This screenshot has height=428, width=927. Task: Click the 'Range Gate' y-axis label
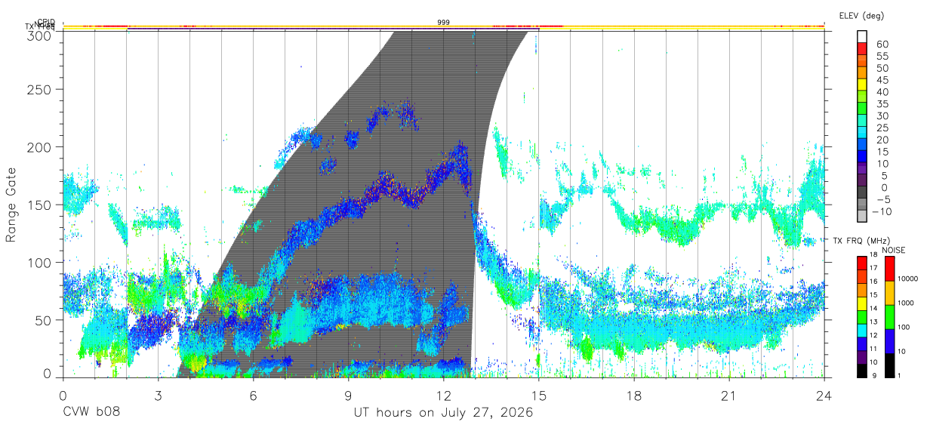tap(11, 205)
